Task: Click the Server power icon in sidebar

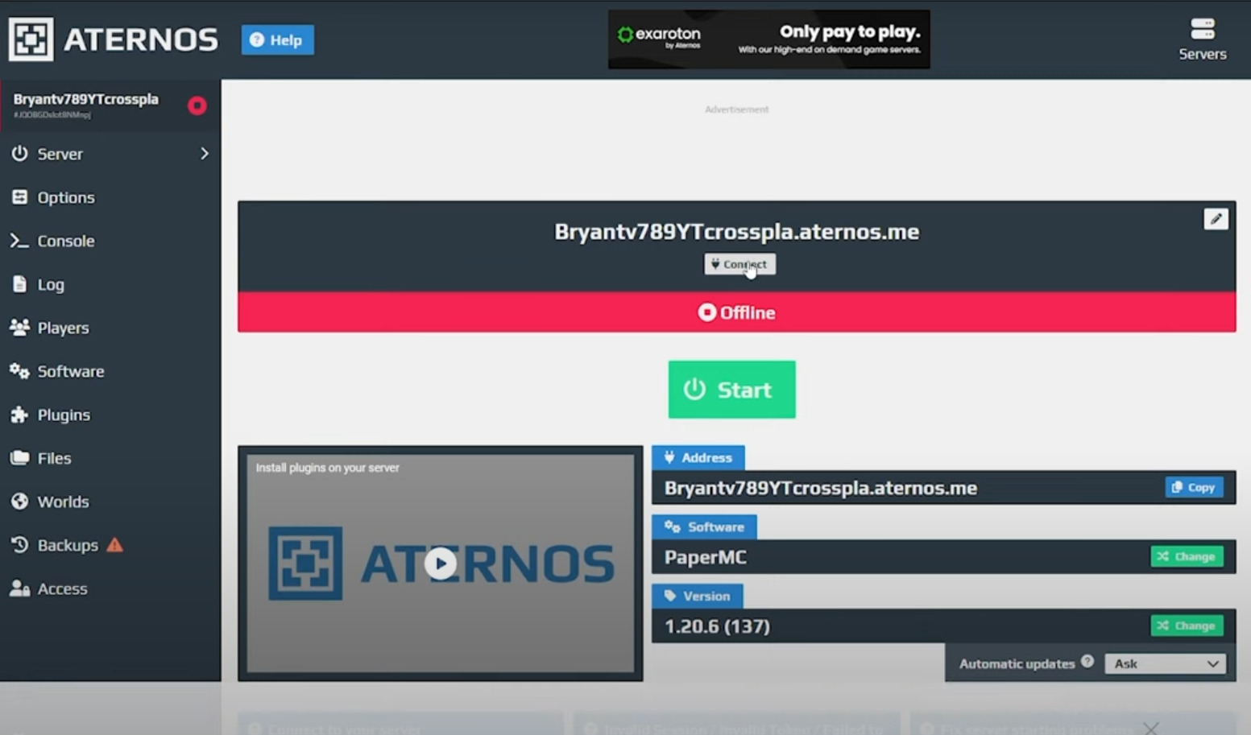Action: (19, 153)
